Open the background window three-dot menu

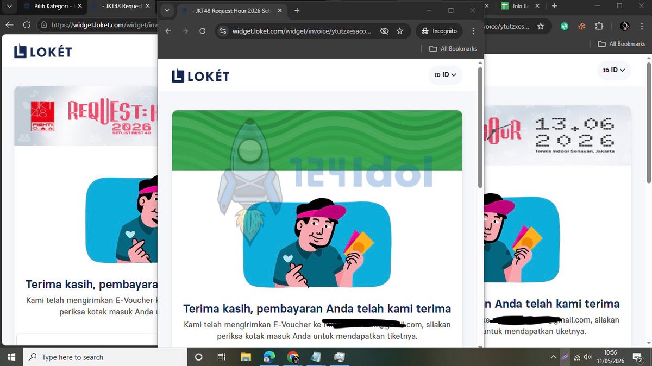(x=642, y=26)
